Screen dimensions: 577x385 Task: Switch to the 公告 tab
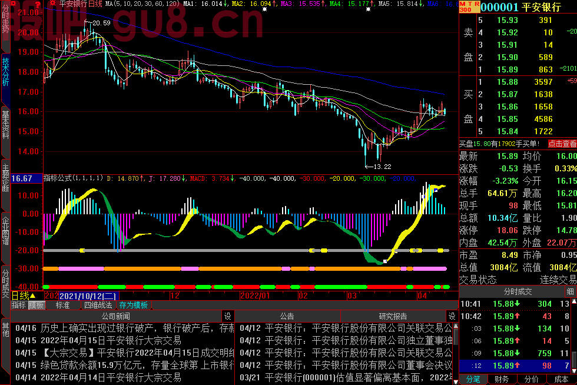287,316
